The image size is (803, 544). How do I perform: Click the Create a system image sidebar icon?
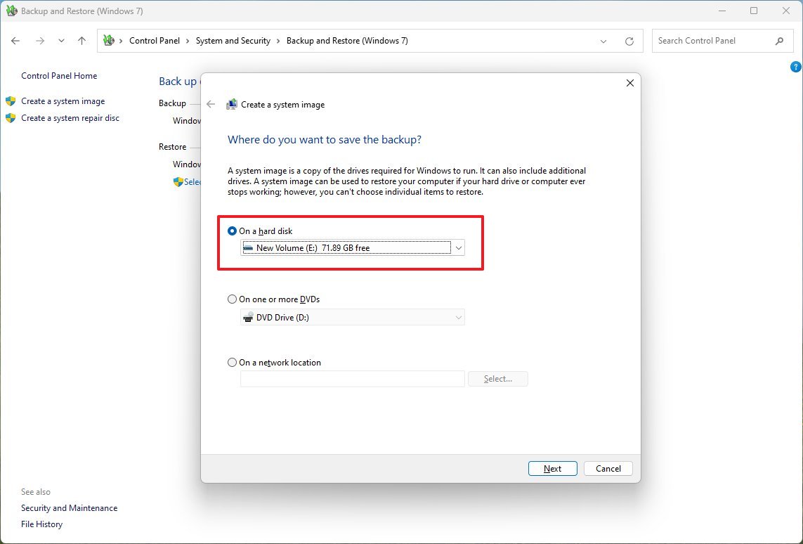coord(10,101)
